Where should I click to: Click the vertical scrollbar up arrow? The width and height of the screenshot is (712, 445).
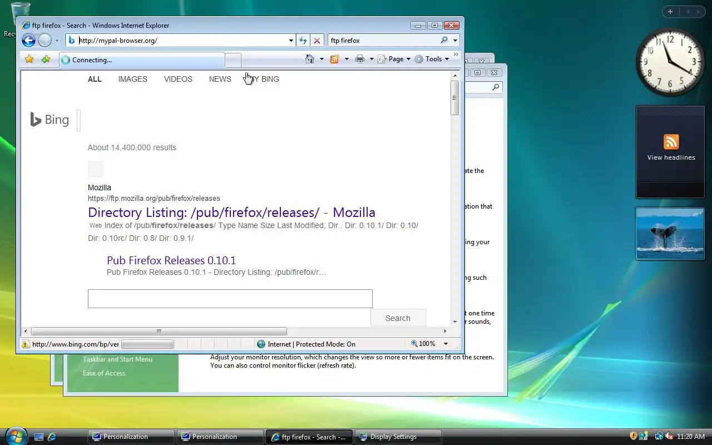point(455,76)
